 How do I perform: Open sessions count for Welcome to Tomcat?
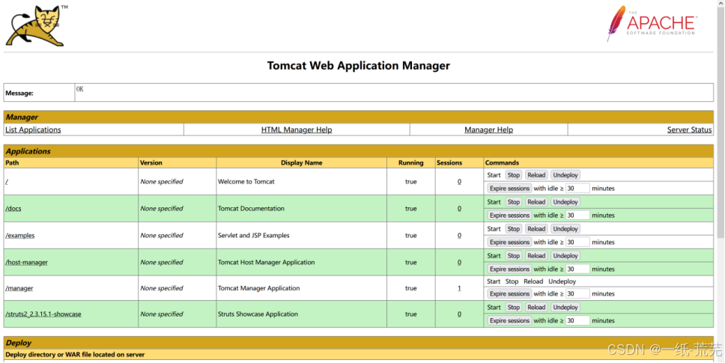click(x=459, y=181)
